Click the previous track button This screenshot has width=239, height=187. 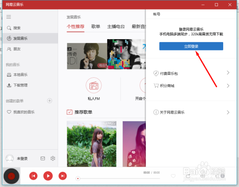tap(33, 176)
